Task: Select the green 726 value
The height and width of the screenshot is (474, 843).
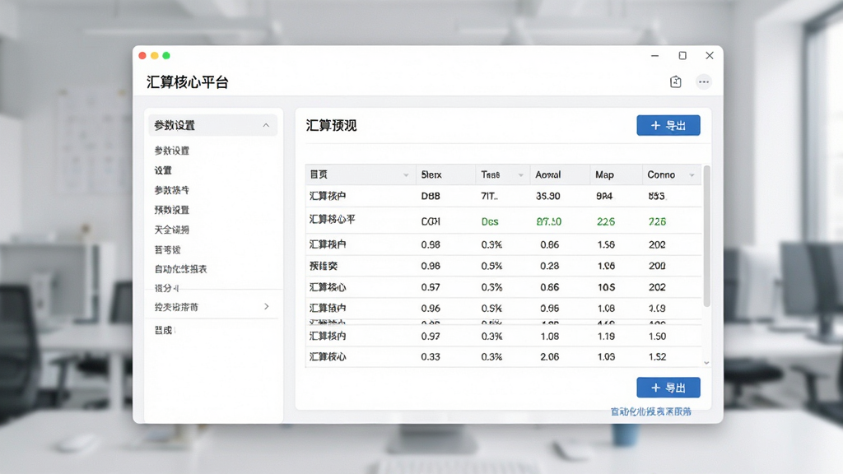Action: (x=657, y=221)
